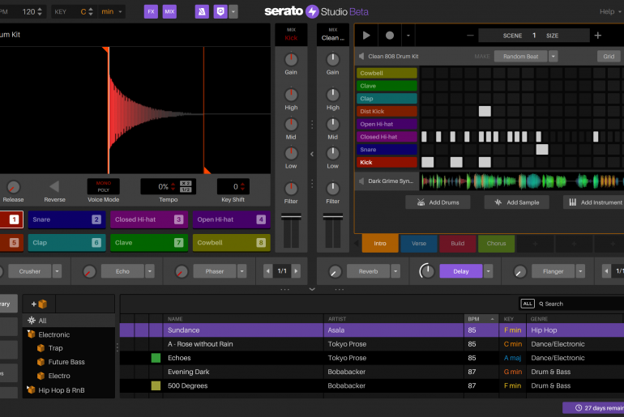Open the Crusher effect dropdown
Viewport: 624px width, 417px height.
click(58, 271)
